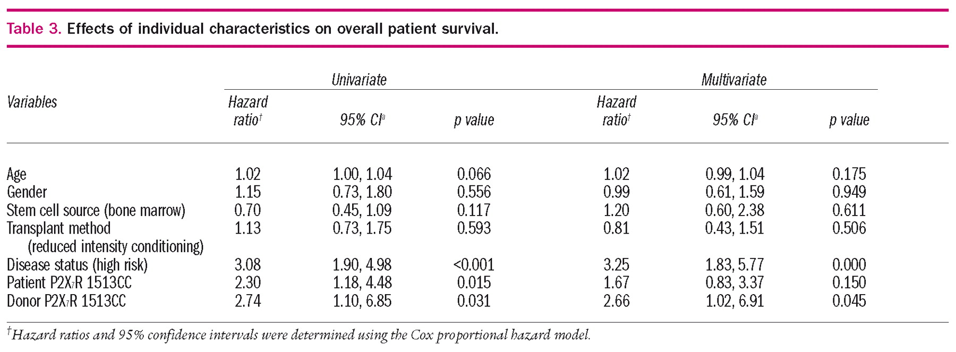This screenshot has width=956, height=352.
Task: Select the confidence interval 1.02, 6.91 cell
Action: tap(735, 301)
